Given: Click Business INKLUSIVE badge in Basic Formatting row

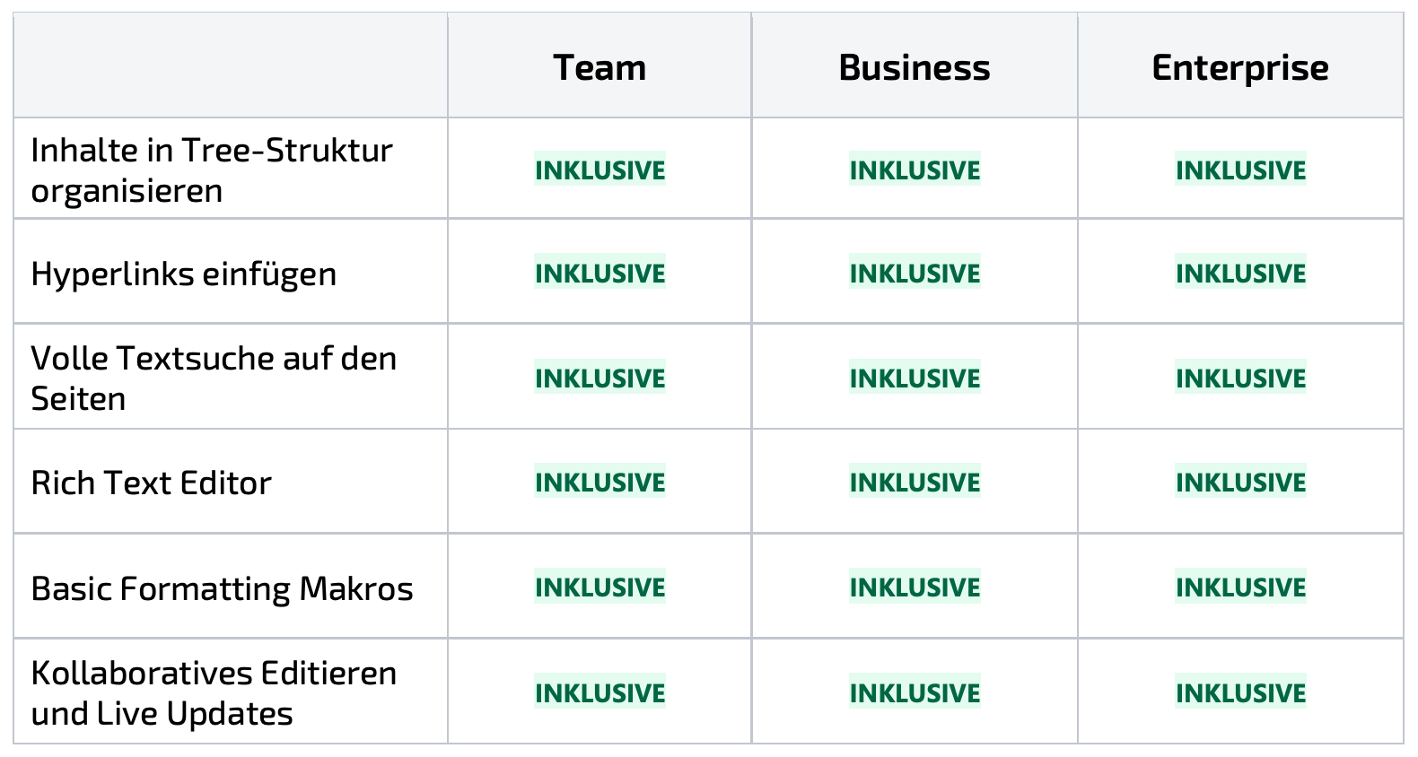Looking at the screenshot, I should 915,587.
